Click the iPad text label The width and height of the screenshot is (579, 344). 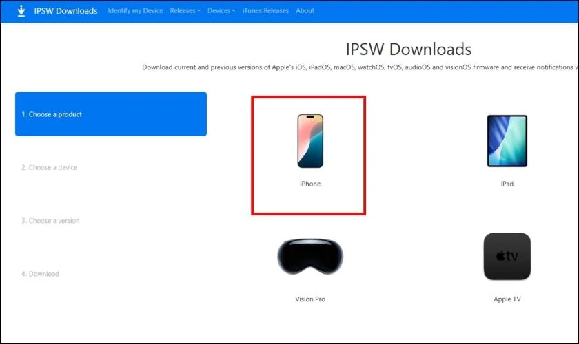[507, 184]
